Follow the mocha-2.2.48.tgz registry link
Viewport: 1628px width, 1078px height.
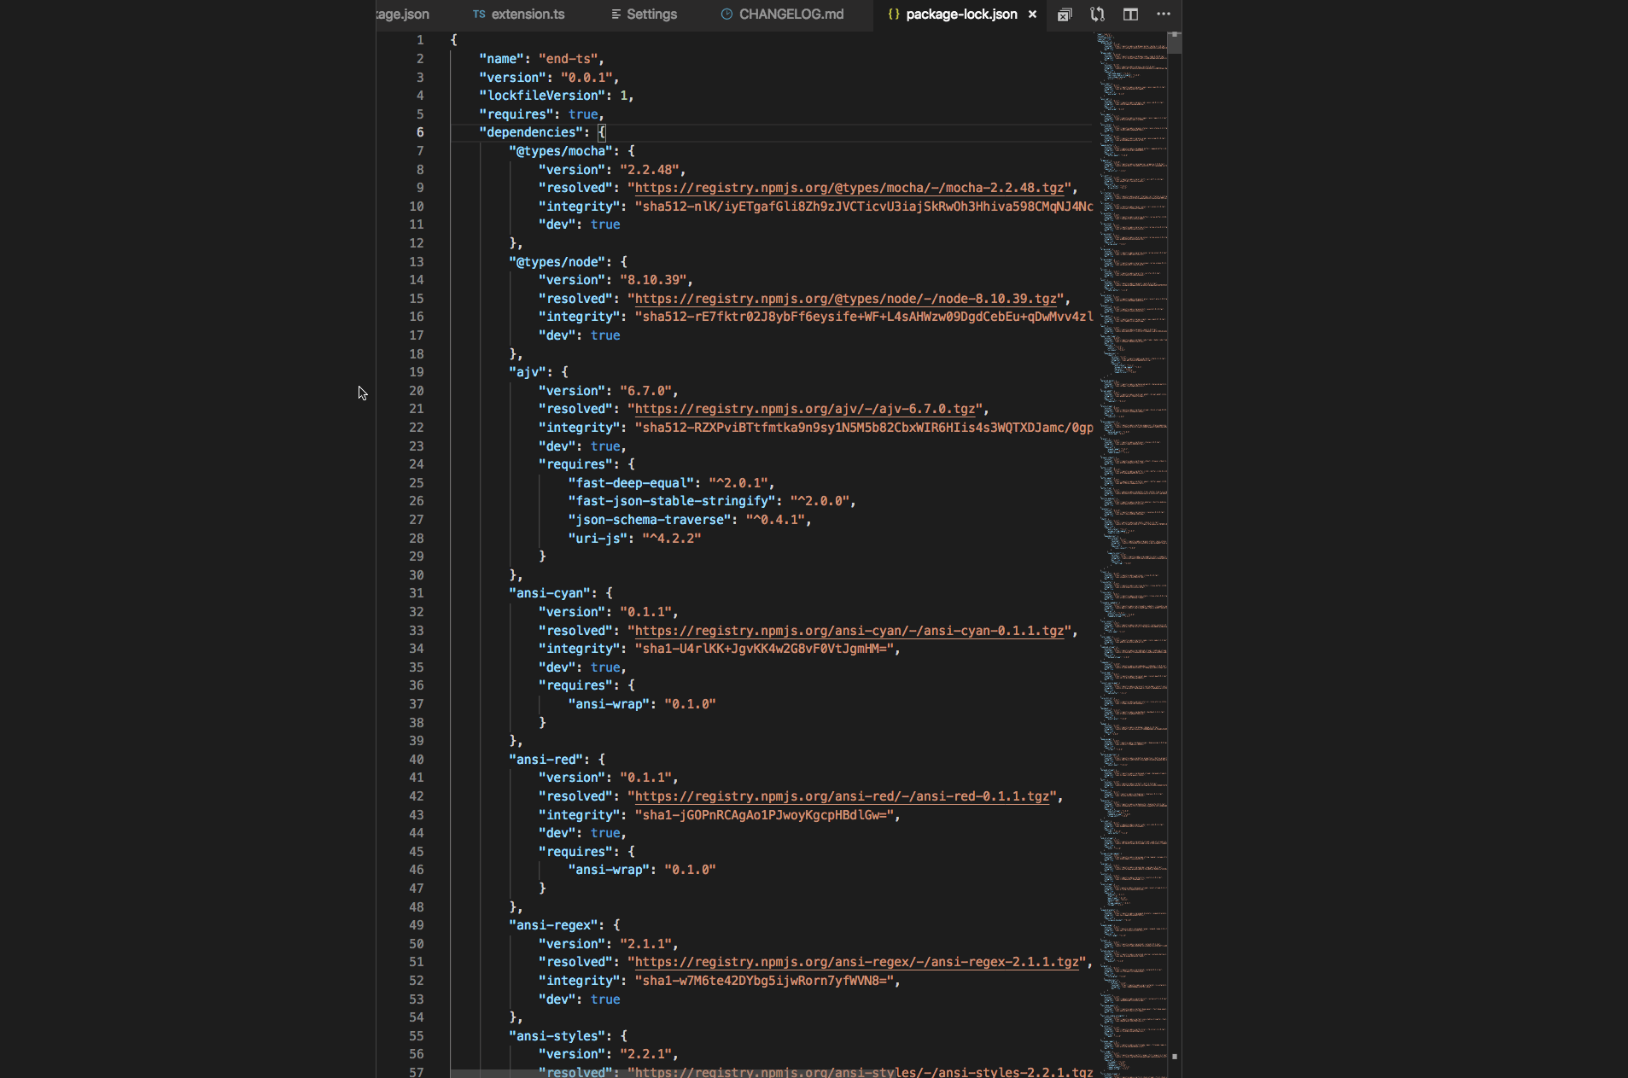tap(849, 188)
